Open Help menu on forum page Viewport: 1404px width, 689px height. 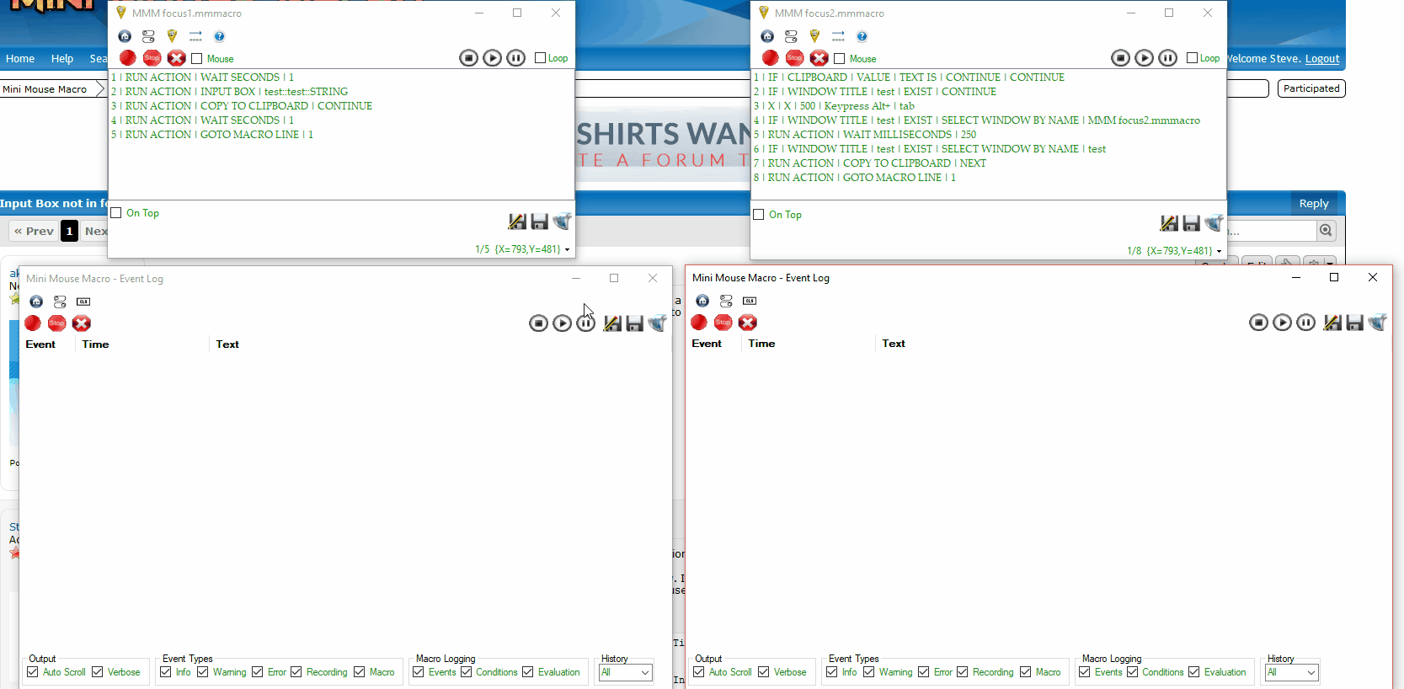62,59
